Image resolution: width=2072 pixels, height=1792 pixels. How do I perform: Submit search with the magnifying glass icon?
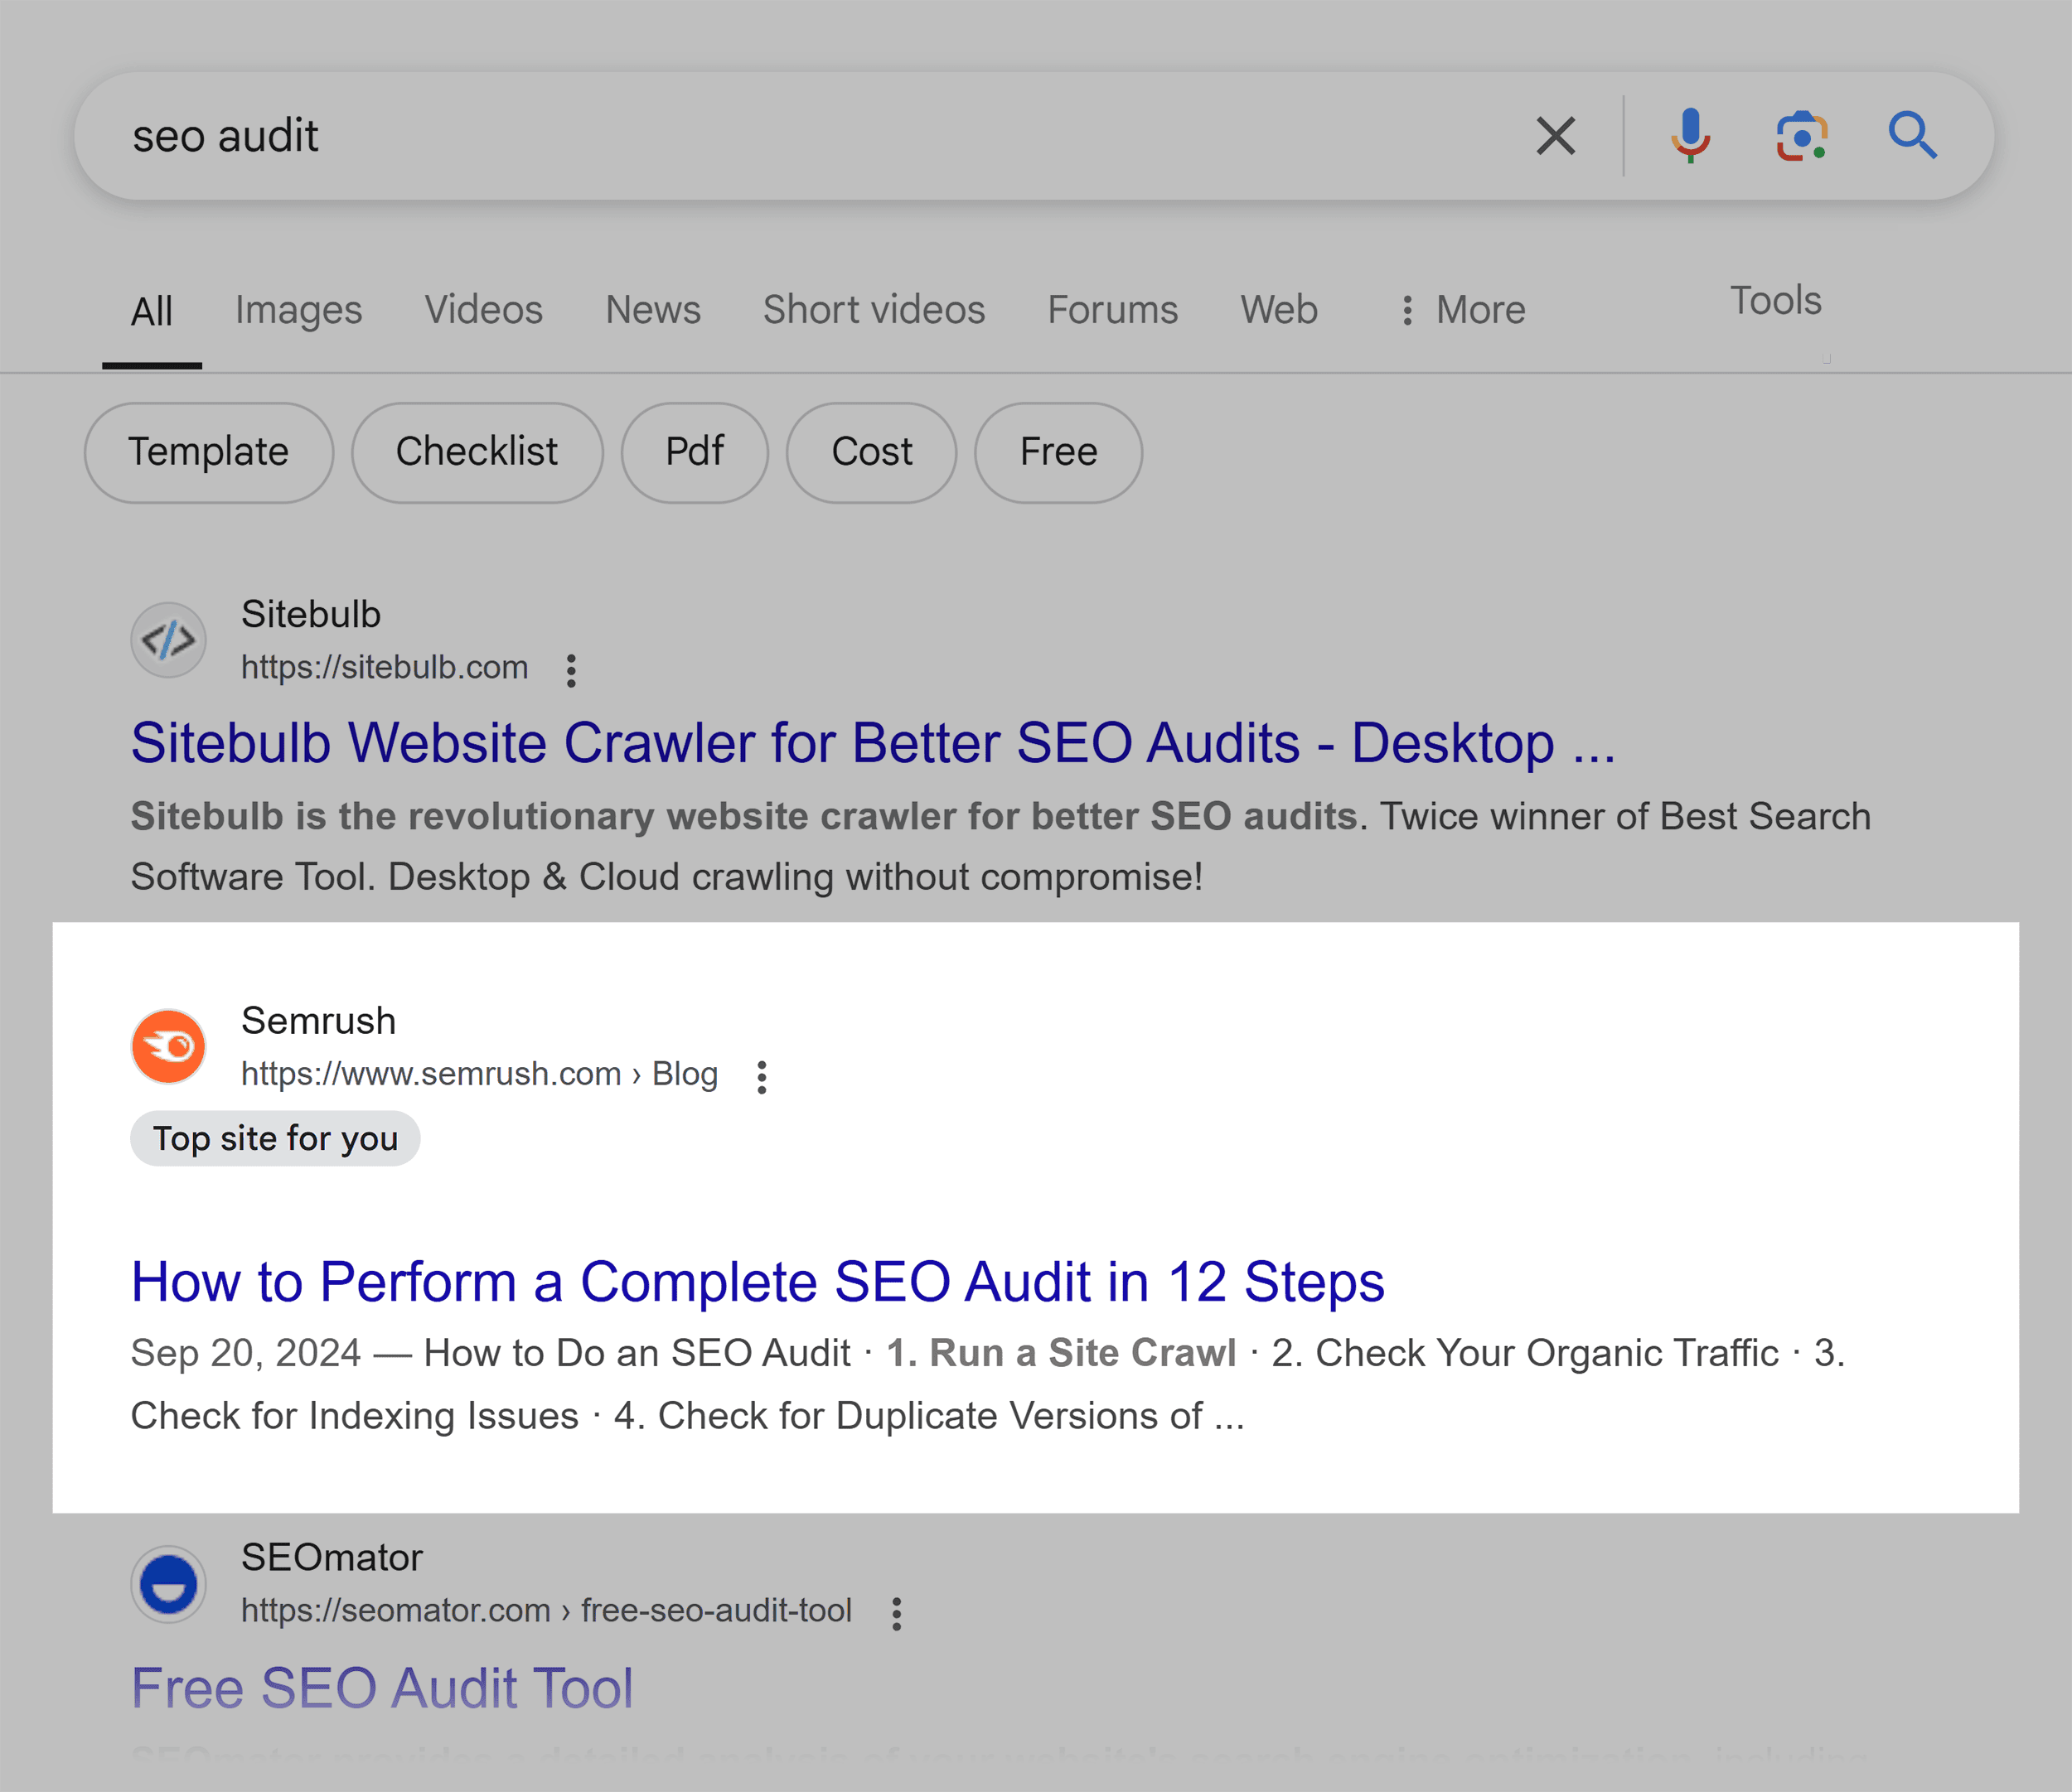(1912, 136)
